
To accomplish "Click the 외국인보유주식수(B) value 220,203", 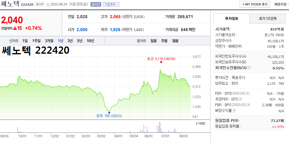I will pos(278,62).
